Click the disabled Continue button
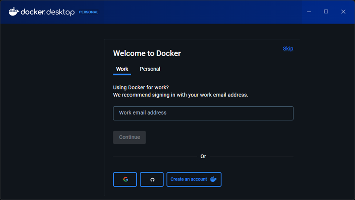This screenshot has height=200, width=355. click(x=129, y=137)
